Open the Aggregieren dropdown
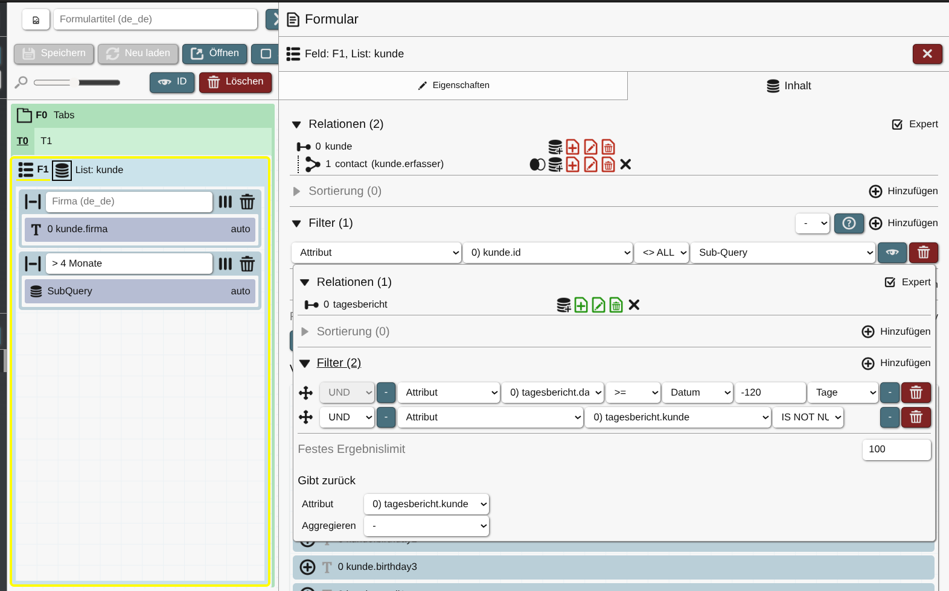This screenshot has width=949, height=591. click(426, 526)
